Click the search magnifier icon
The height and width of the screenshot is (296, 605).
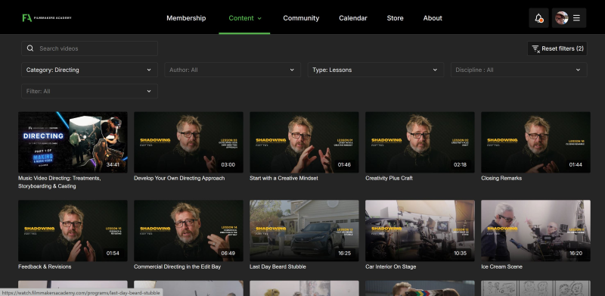30,48
